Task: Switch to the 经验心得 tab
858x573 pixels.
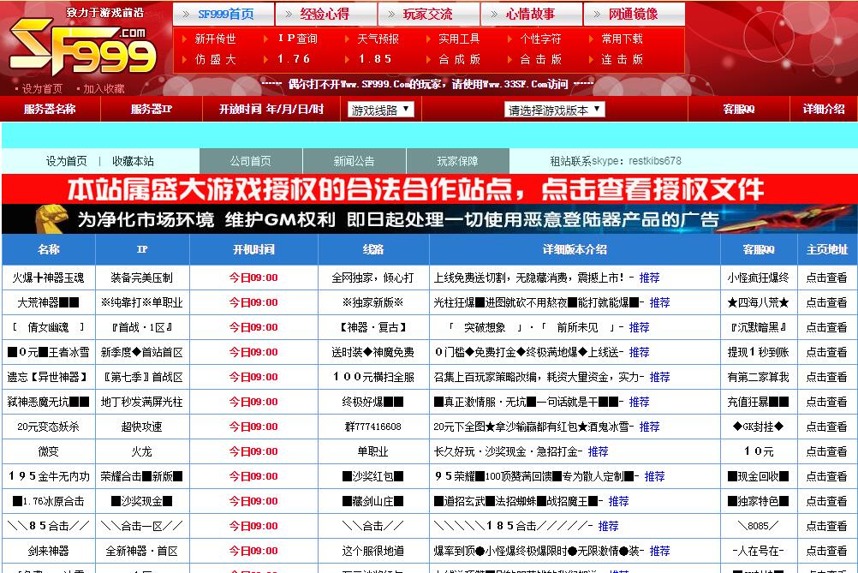Action: [x=326, y=15]
